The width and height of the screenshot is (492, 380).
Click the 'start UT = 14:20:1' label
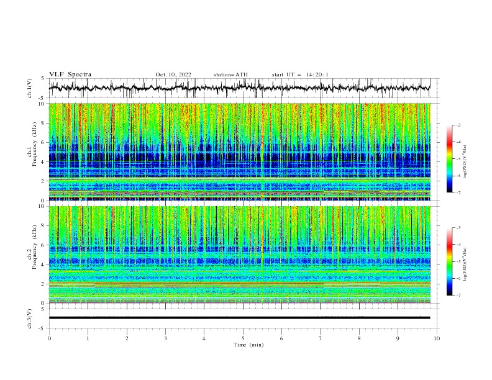299,75
